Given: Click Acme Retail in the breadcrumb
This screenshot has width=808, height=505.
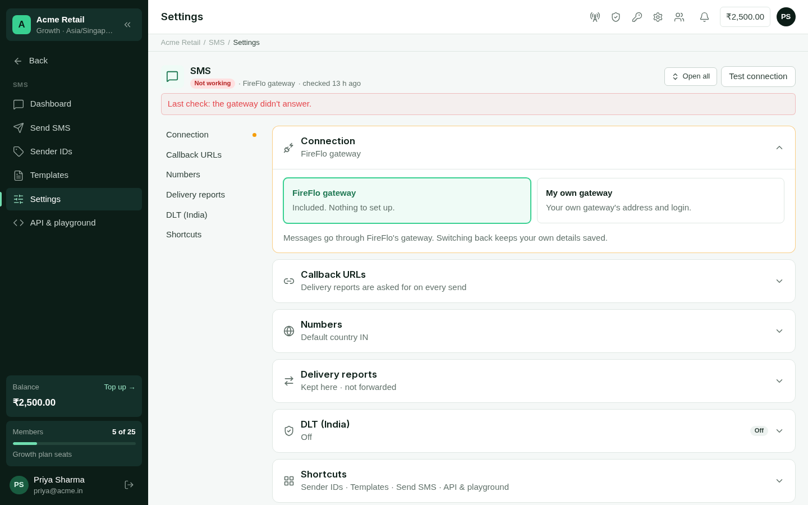Looking at the screenshot, I should 181,43.
